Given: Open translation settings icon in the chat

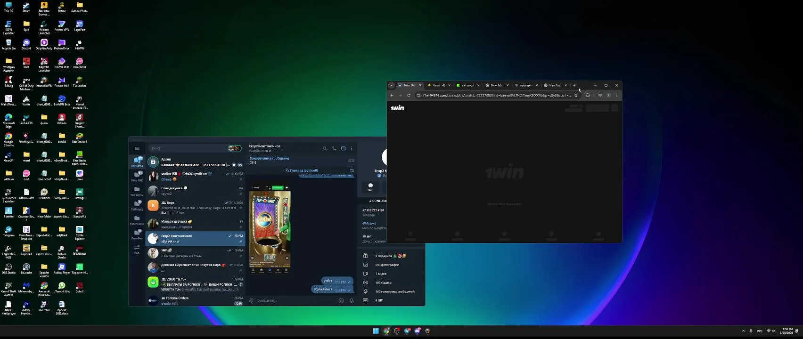Looking at the screenshot, I should click(x=352, y=170).
